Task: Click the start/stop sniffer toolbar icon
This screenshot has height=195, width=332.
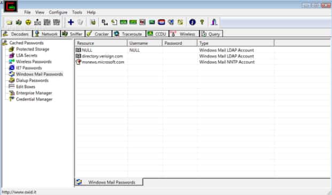Action: click(19, 22)
